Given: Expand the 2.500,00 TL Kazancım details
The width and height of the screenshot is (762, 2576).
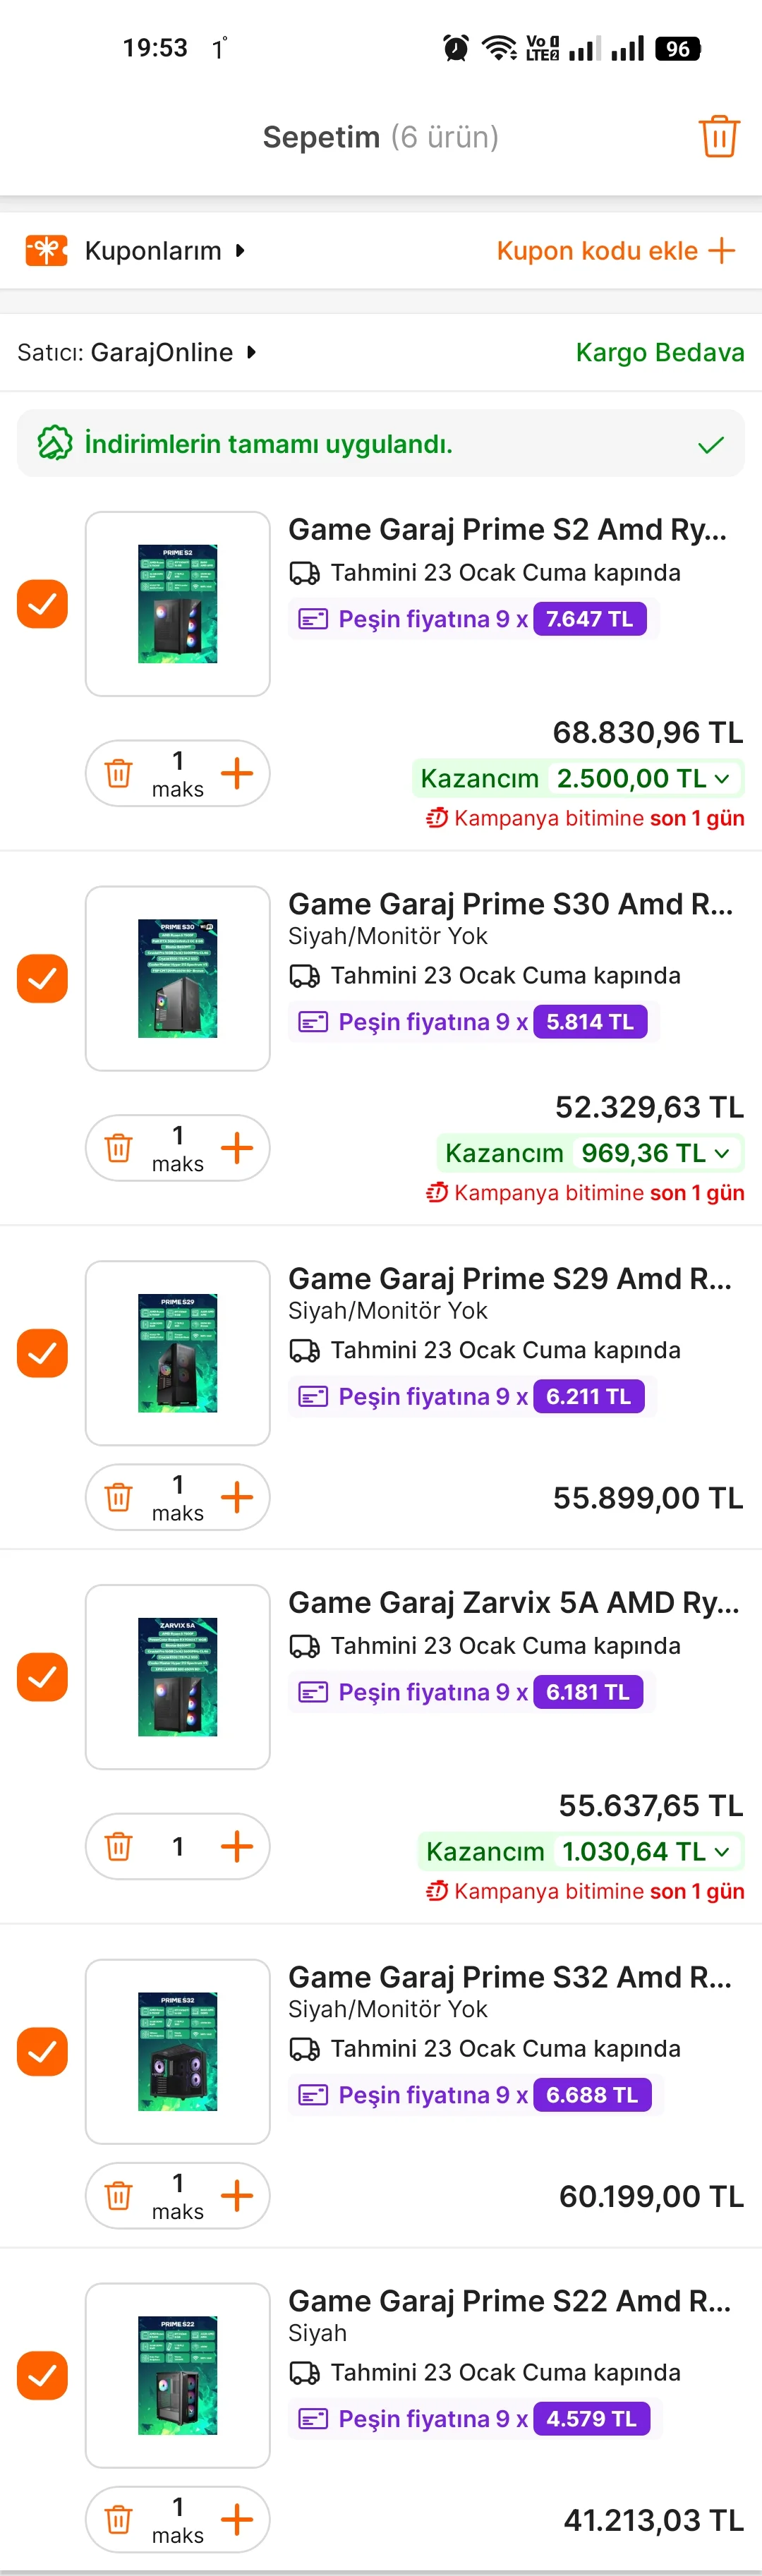Looking at the screenshot, I should point(578,778).
